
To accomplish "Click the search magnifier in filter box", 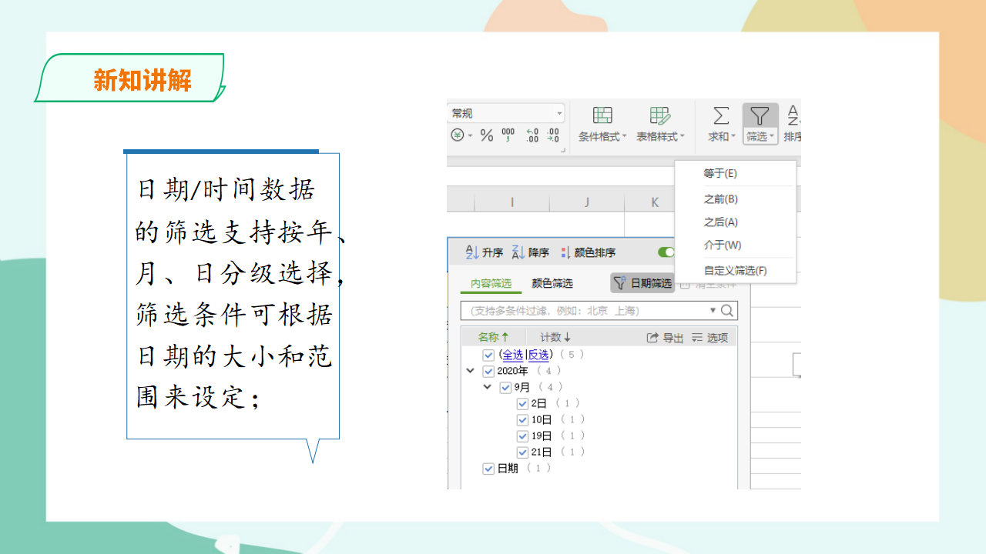I will [727, 311].
